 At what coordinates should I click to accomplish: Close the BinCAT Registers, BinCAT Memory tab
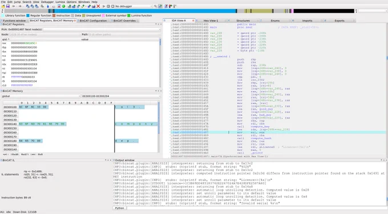pyautogui.click(x=75, y=20)
